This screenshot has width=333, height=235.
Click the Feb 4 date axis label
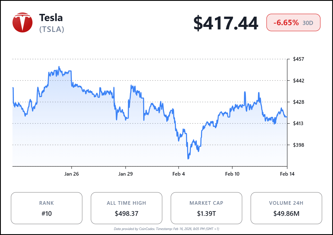click(x=178, y=174)
